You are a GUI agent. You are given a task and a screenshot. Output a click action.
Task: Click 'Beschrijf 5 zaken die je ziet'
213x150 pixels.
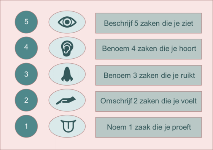click(149, 23)
